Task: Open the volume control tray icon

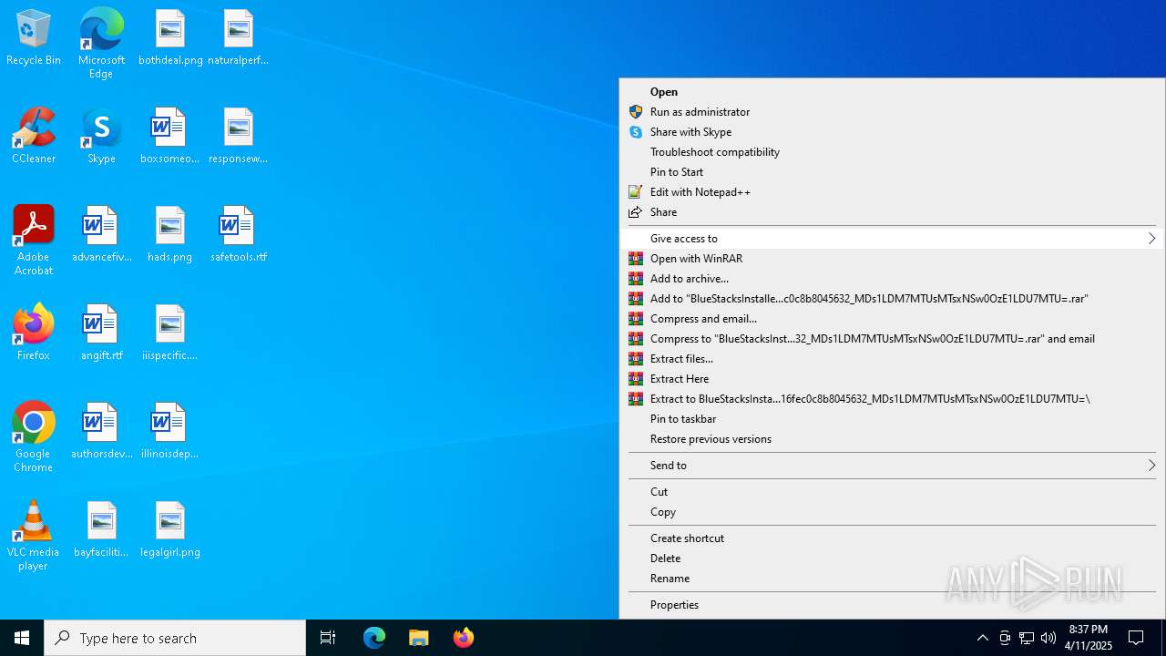Action: (x=1048, y=638)
